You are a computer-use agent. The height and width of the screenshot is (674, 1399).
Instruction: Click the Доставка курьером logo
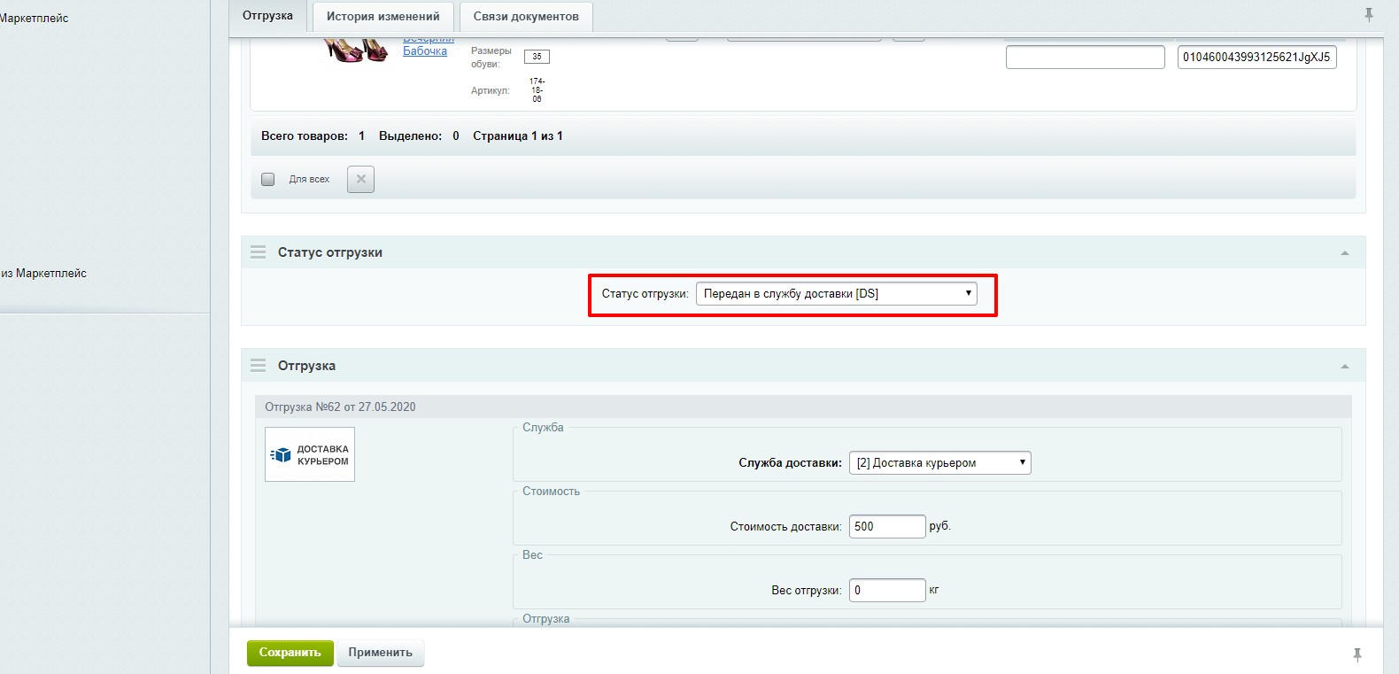point(310,454)
